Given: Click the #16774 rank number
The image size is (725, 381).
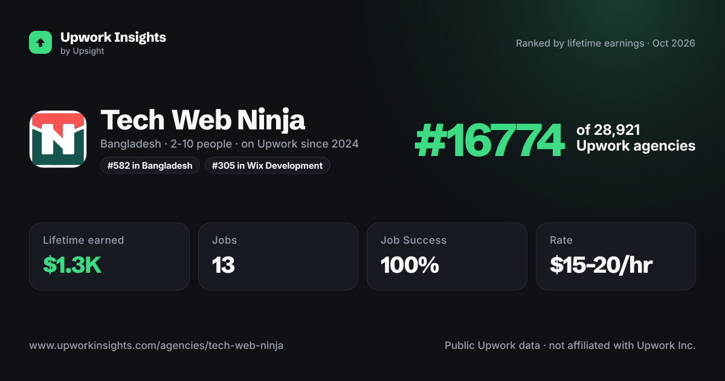Looking at the screenshot, I should pyautogui.click(x=489, y=139).
